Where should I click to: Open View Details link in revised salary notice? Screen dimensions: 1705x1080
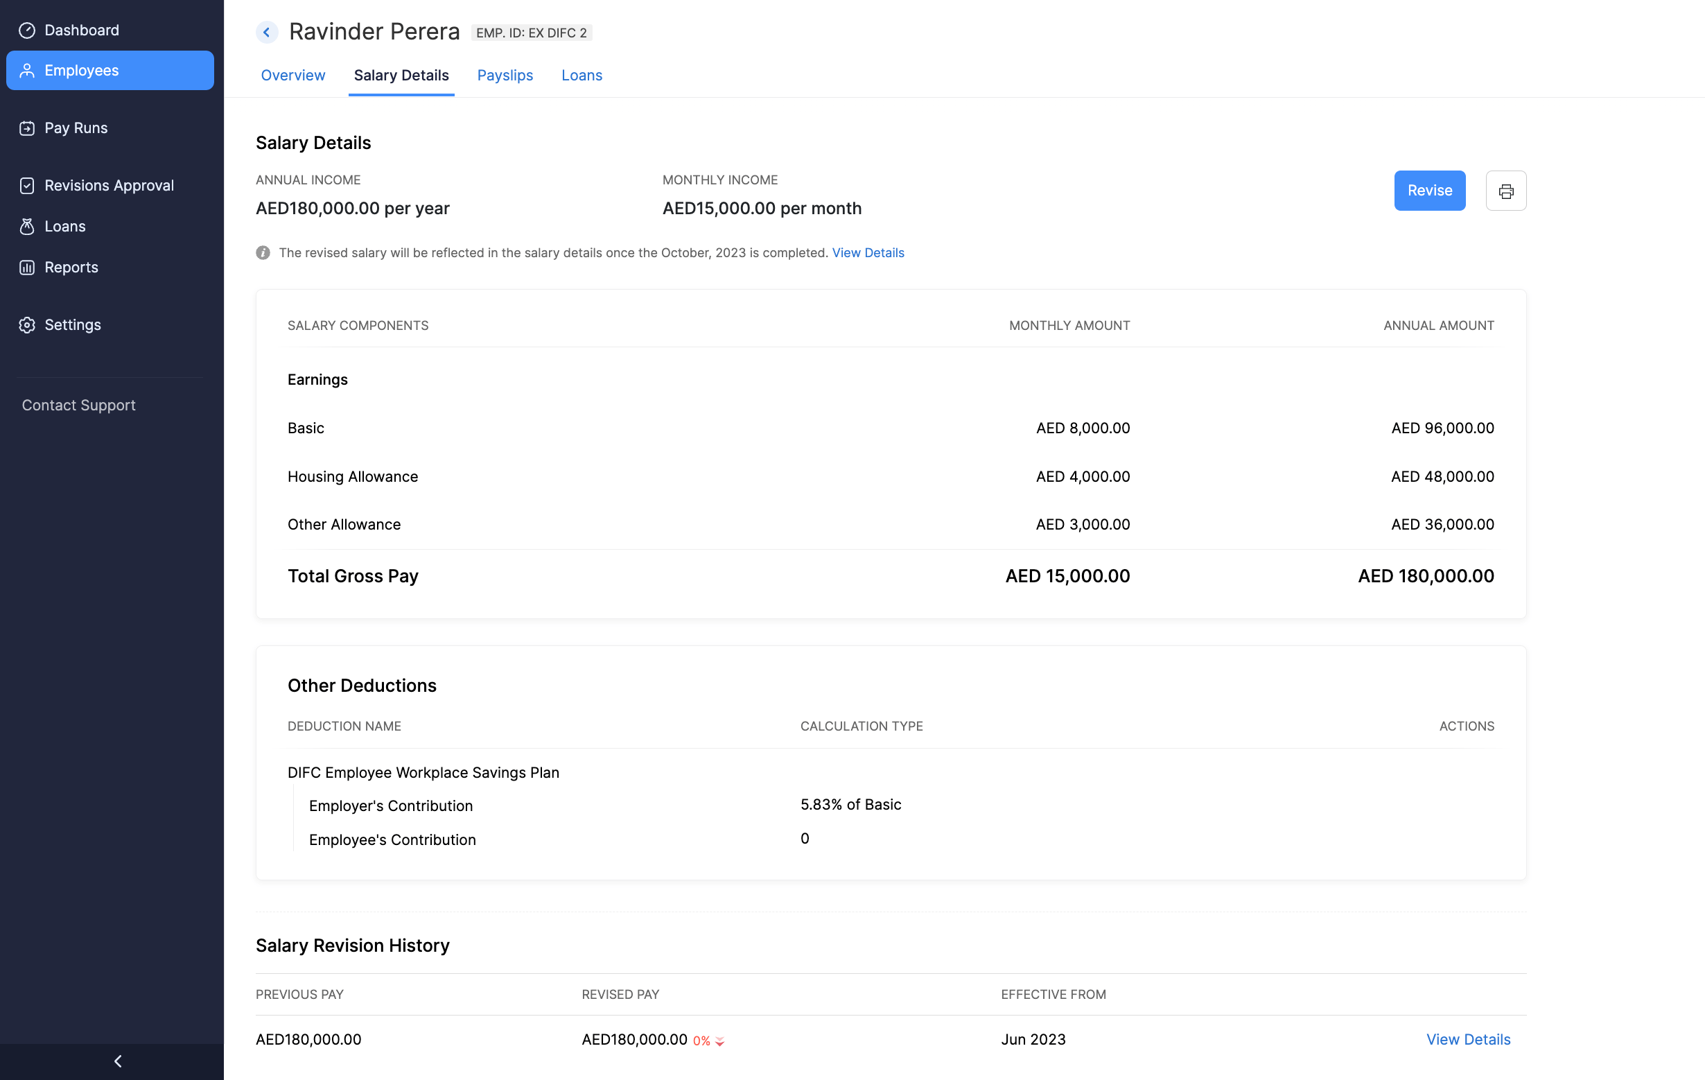pos(867,253)
